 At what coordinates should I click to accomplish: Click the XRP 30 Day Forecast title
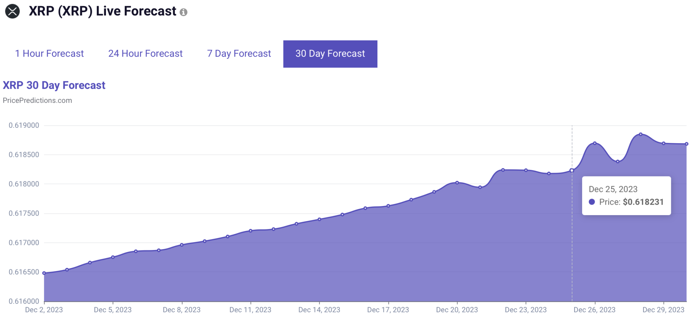54,85
